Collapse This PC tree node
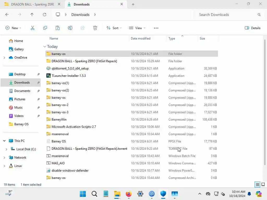 4,141
